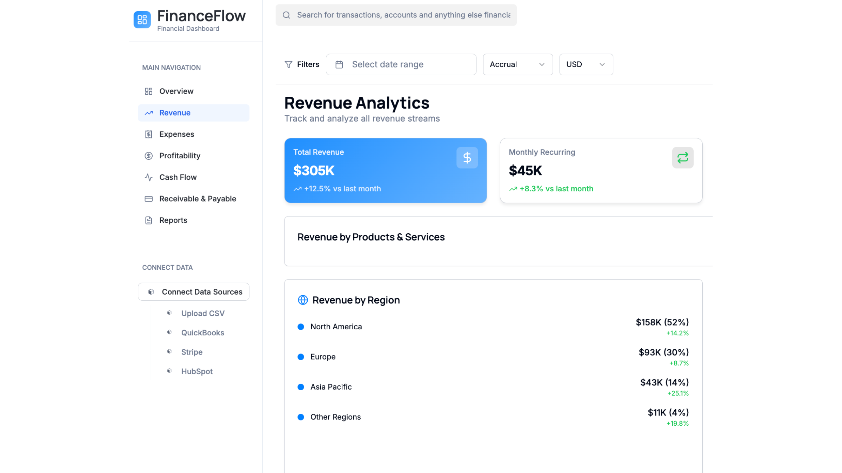
Task: Click the Cash Flow pulse icon
Action: tap(149, 177)
